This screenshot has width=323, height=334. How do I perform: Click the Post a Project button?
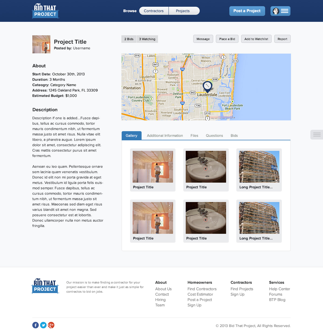point(247,11)
